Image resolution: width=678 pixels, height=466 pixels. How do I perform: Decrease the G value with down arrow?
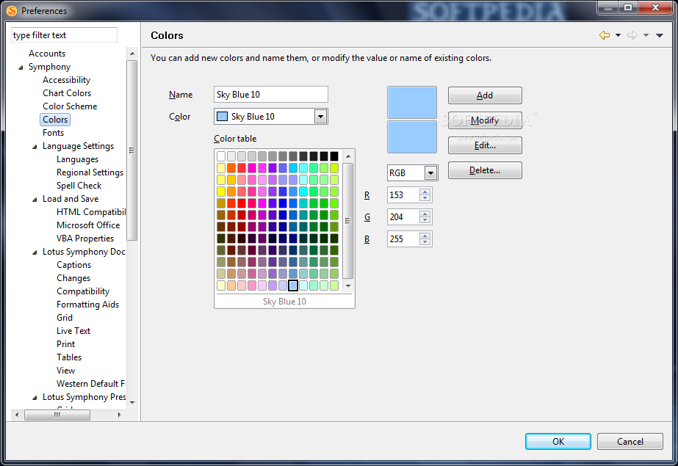[x=425, y=220]
